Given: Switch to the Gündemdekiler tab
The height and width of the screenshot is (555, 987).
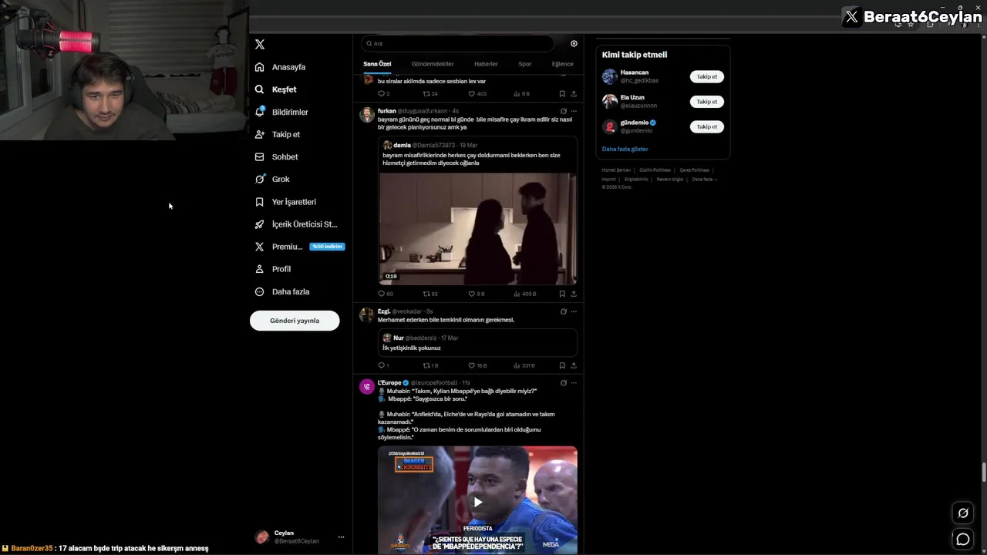Looking at the screenshot, I should click(433, 64).
